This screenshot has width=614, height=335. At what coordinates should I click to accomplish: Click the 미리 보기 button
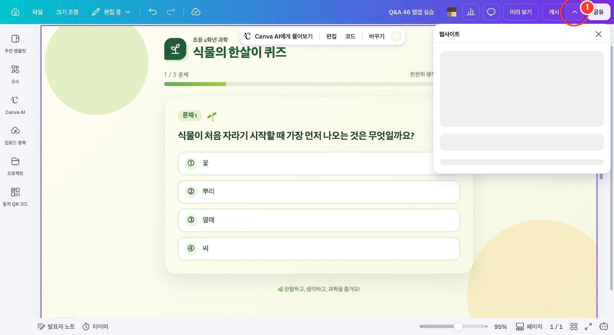click(521, 12)
